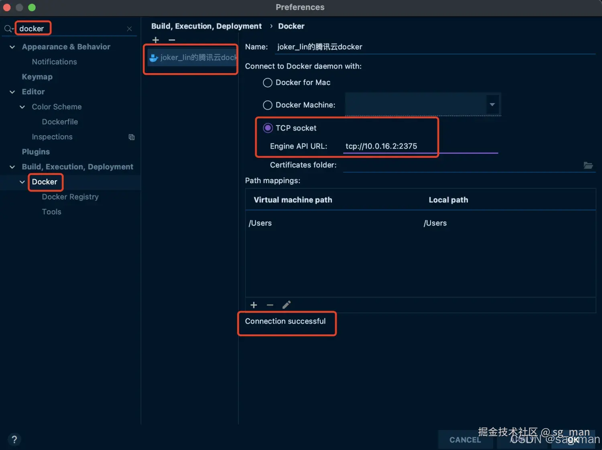
Task: Open Plugins settings
Action: coord(36,152)
